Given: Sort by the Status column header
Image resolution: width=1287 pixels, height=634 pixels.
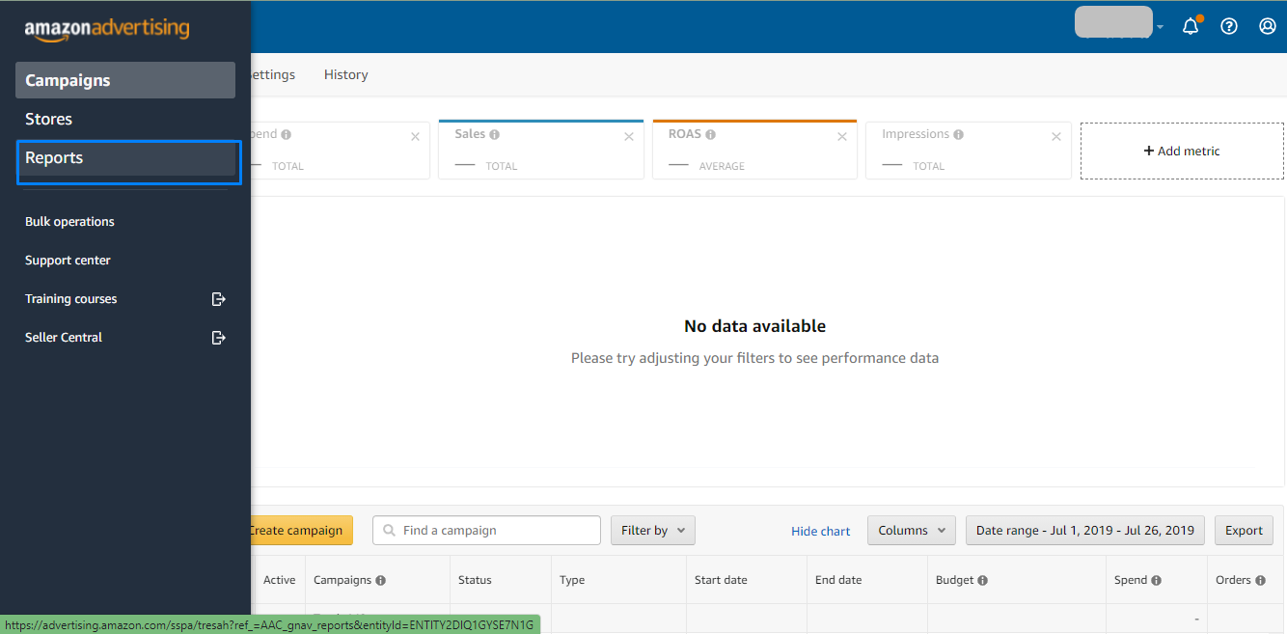Looking at the screenshot, I should click(x=475, y=581).
